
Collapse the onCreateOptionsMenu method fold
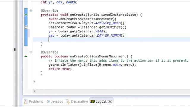tap(31, 52)
